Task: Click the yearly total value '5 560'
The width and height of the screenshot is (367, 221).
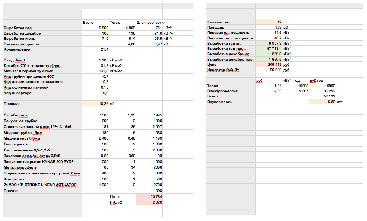Action: click(104, 28)
